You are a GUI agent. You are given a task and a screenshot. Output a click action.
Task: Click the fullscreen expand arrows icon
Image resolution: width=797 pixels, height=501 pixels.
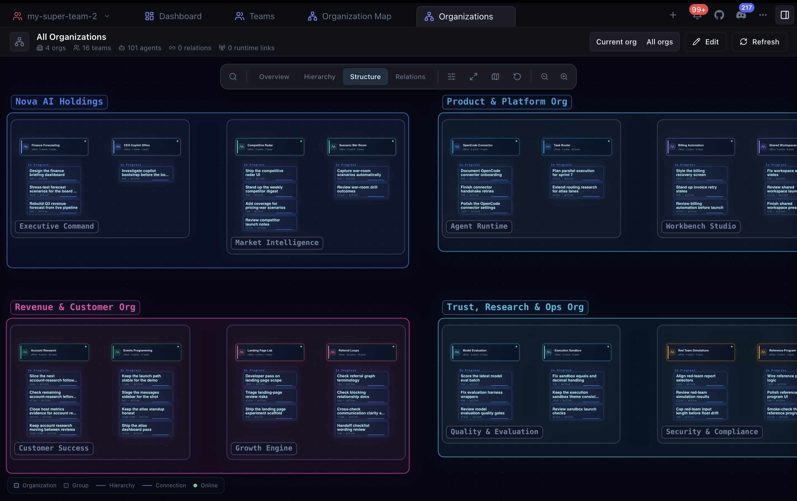473,77
